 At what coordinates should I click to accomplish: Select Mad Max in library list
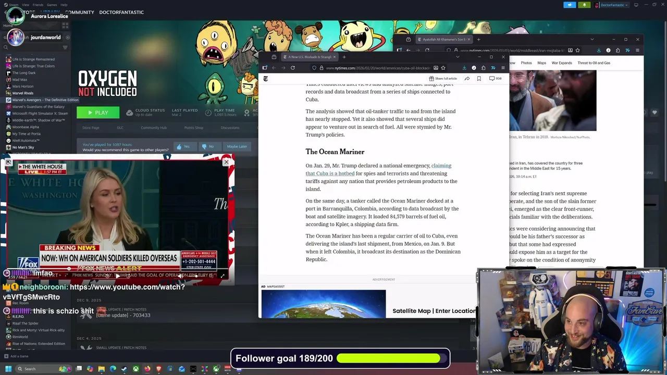click(20, 80)
